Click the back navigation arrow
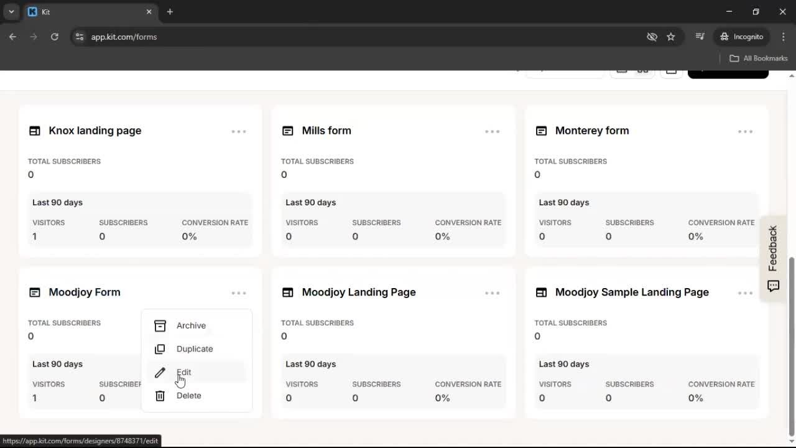Viewport: 796px width, 448px height. point(12,37)
